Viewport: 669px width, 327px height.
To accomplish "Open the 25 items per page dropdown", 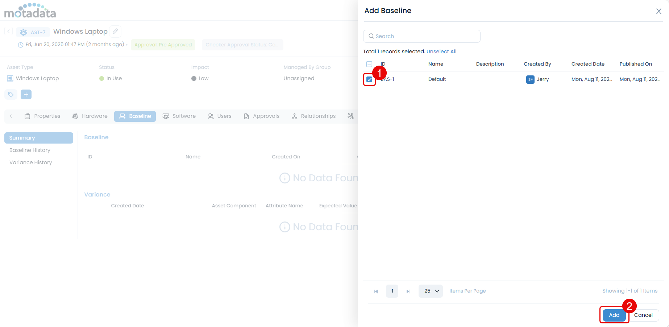I will [431, 291].
